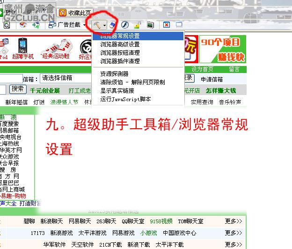Open the 请选择信箱 combo box
This screenshot has height=249, width=292.
[x=66, y=78]
